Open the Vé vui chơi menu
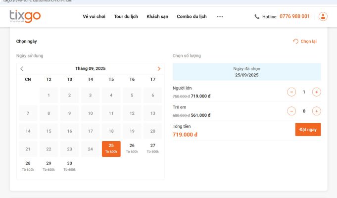The image size is (337, 198). click(94, 17)
